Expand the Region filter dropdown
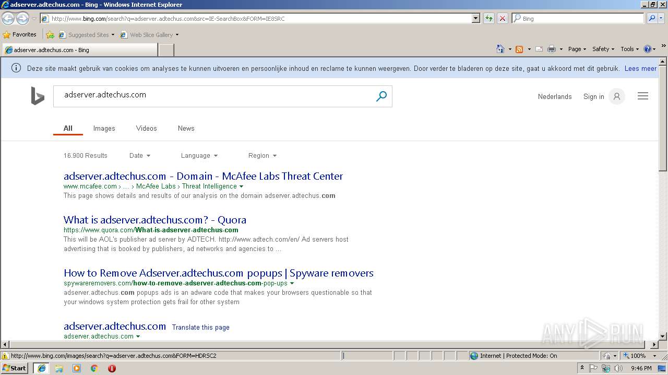This screenshot has width=668, height=375. [263, 155]
